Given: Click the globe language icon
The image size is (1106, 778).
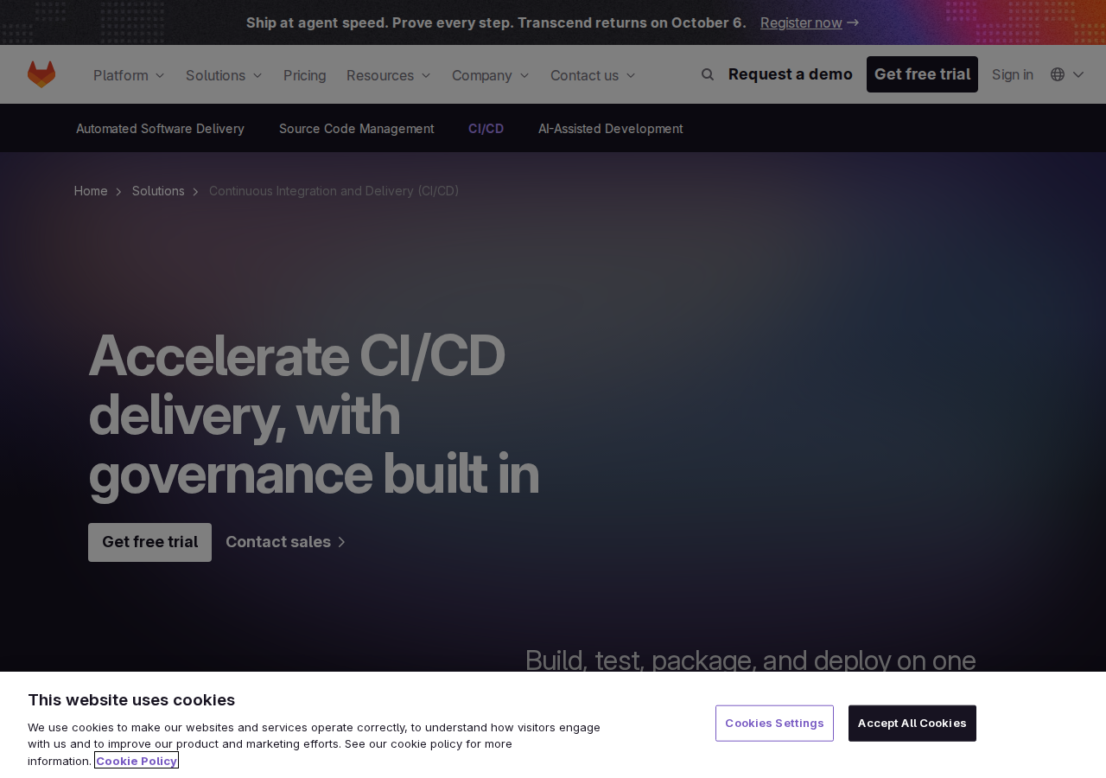Looking at the screenshot, I should [x=1058, y=74].
